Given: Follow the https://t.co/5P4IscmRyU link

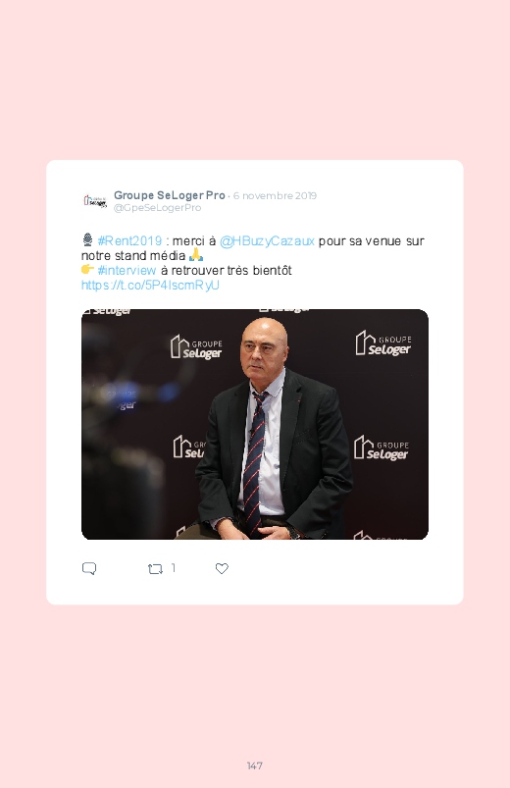Looking at the screenshot, I should coord(150,285).
